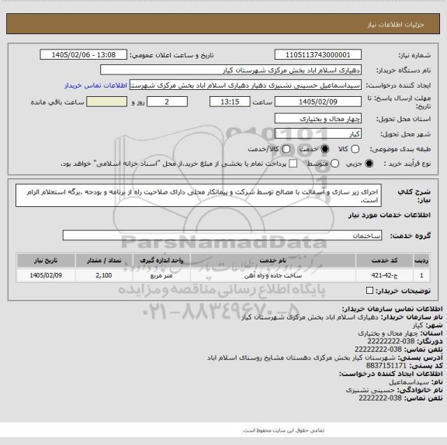Click the delivery city field کیار
The width and height of the screenshot is (447, 445).
tap(318, 134)
